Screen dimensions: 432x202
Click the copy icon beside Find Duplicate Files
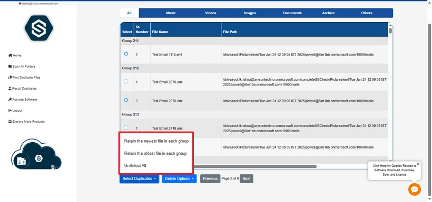coord(10,78)
